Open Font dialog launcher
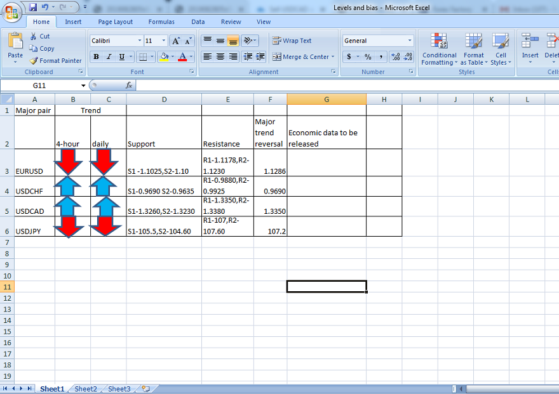The width and height of the screenshot is (559, 394). tap(192, 72)
